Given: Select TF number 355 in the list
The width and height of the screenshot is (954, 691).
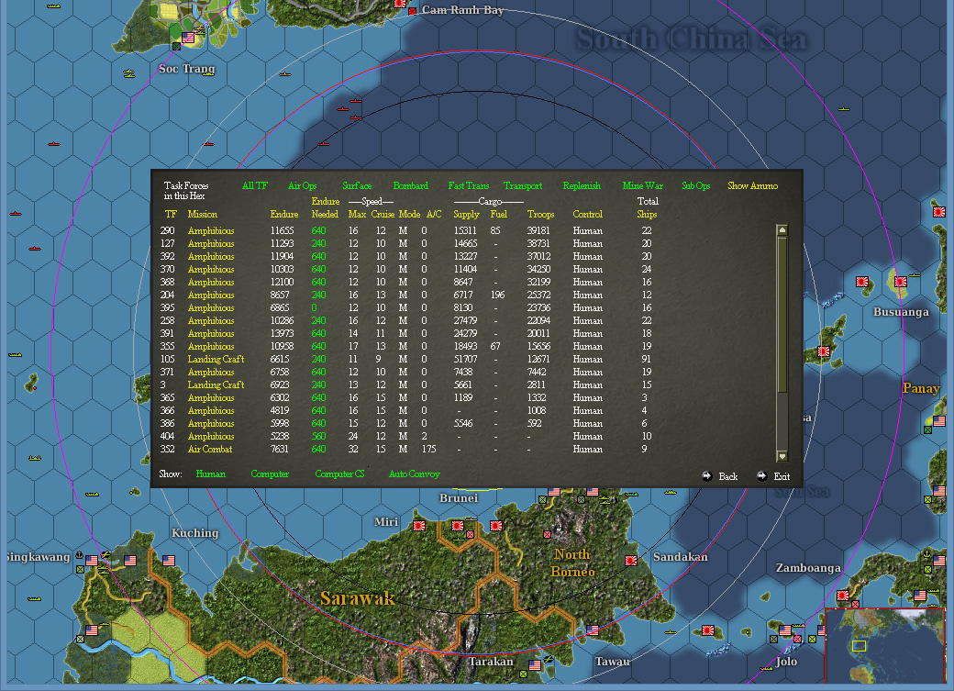Looking at the screenshot, I should pos(167,346).
